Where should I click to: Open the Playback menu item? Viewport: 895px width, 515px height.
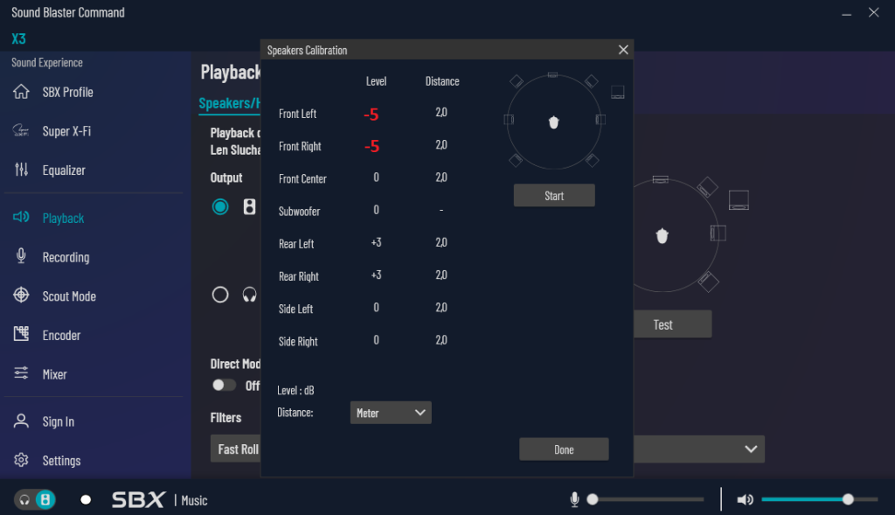63,218
